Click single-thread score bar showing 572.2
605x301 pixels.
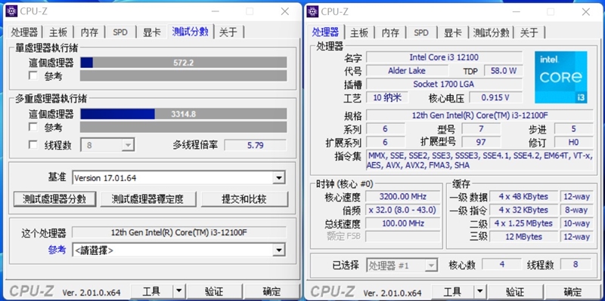(x=183, y=63)
